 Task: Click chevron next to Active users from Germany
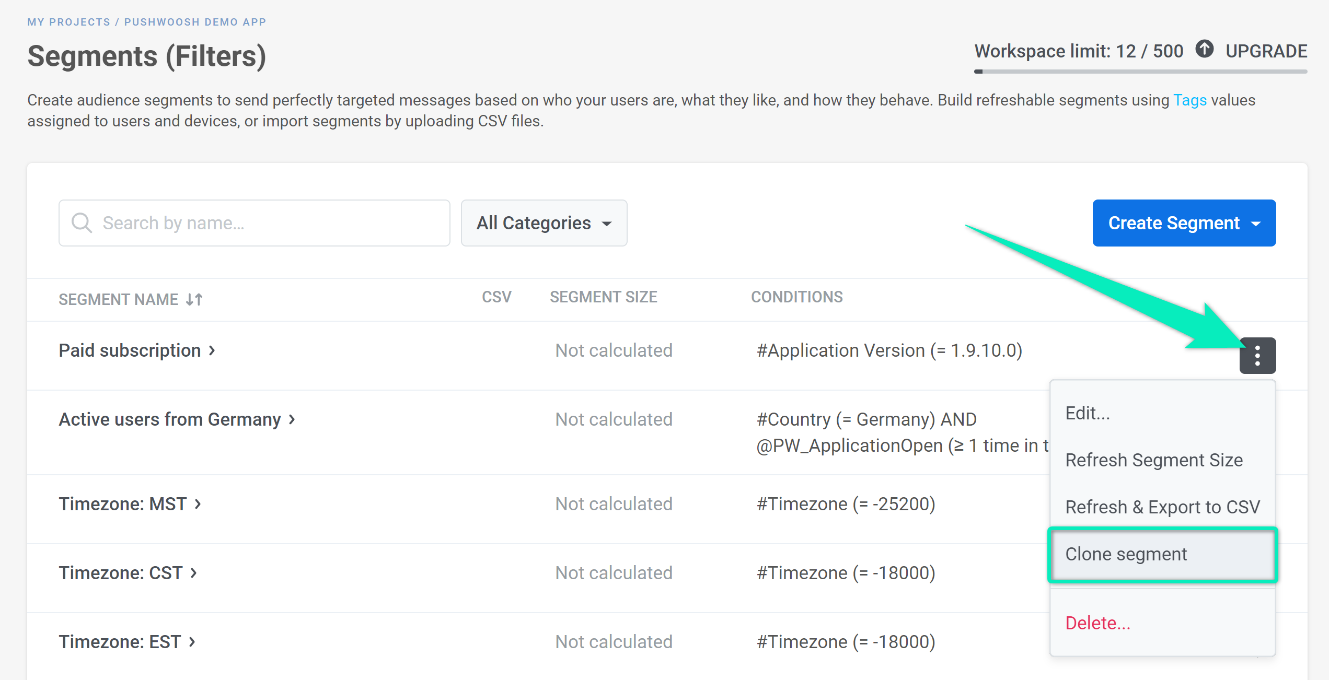[x=292, y=419]
